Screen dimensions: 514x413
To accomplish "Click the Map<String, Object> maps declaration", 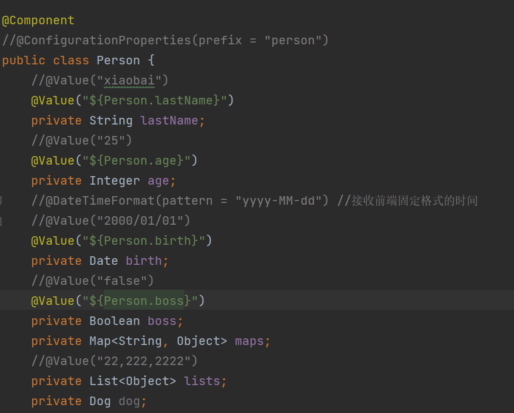I will (x=150, y=341).
